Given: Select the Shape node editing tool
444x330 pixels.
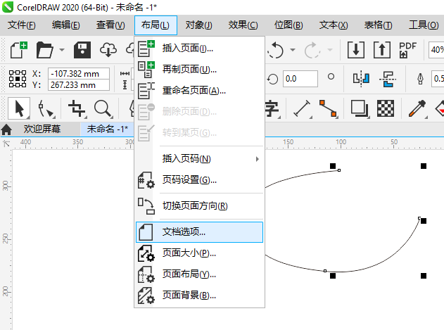Looking at the screenshot, I should [x=46, y=109].
